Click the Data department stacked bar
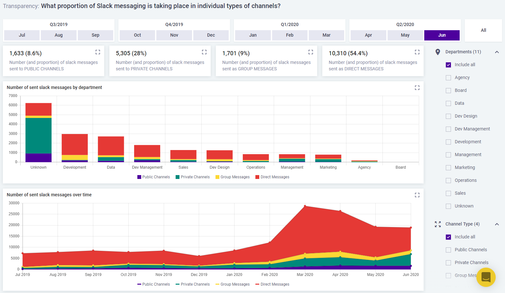The image size is (505, 293). pos(111,149)
